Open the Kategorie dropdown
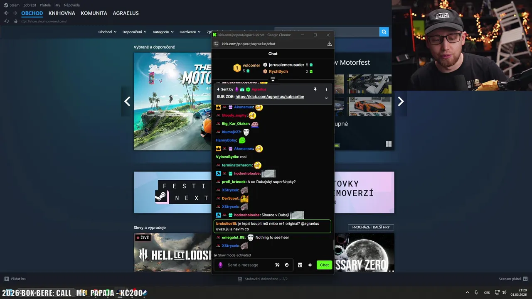This screenshot has height=299, width=532. [x=163, y=32]
